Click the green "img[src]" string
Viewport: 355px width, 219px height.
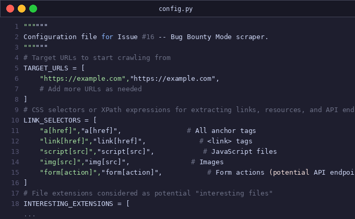point(60,162)
